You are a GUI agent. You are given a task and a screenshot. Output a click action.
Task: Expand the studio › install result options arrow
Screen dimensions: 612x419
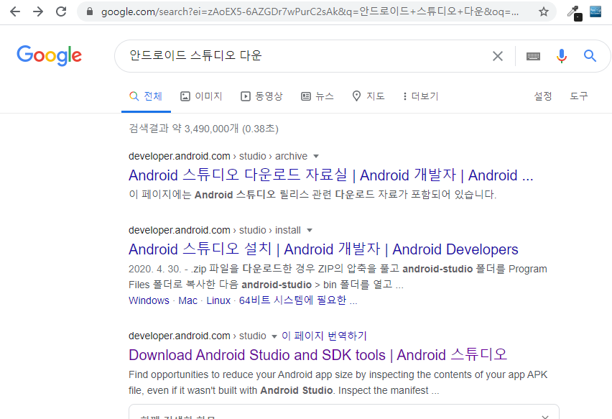click(310, 231)
